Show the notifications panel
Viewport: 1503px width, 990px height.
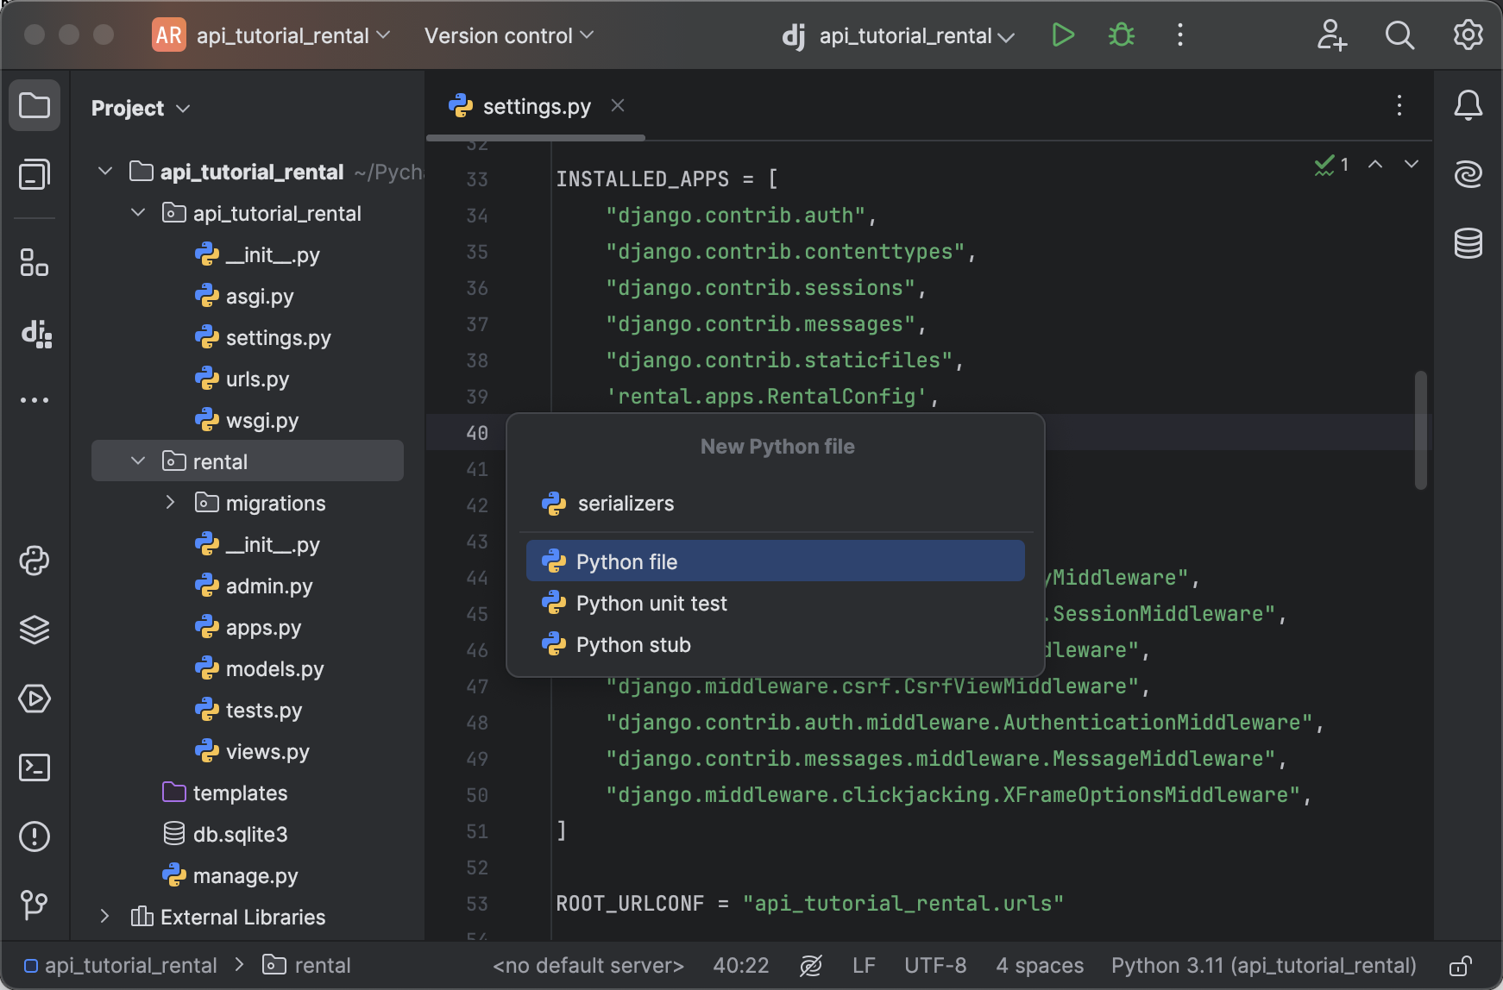point(1469,105)
